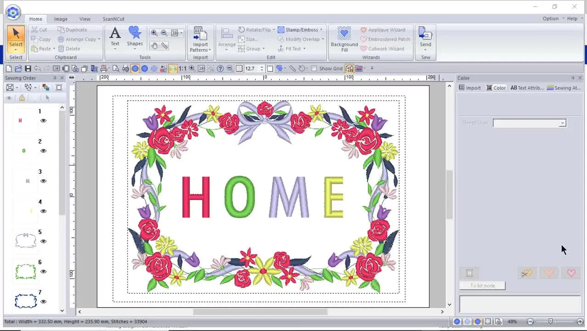Create a new design file
587x331 pixels.
point(9,68)
